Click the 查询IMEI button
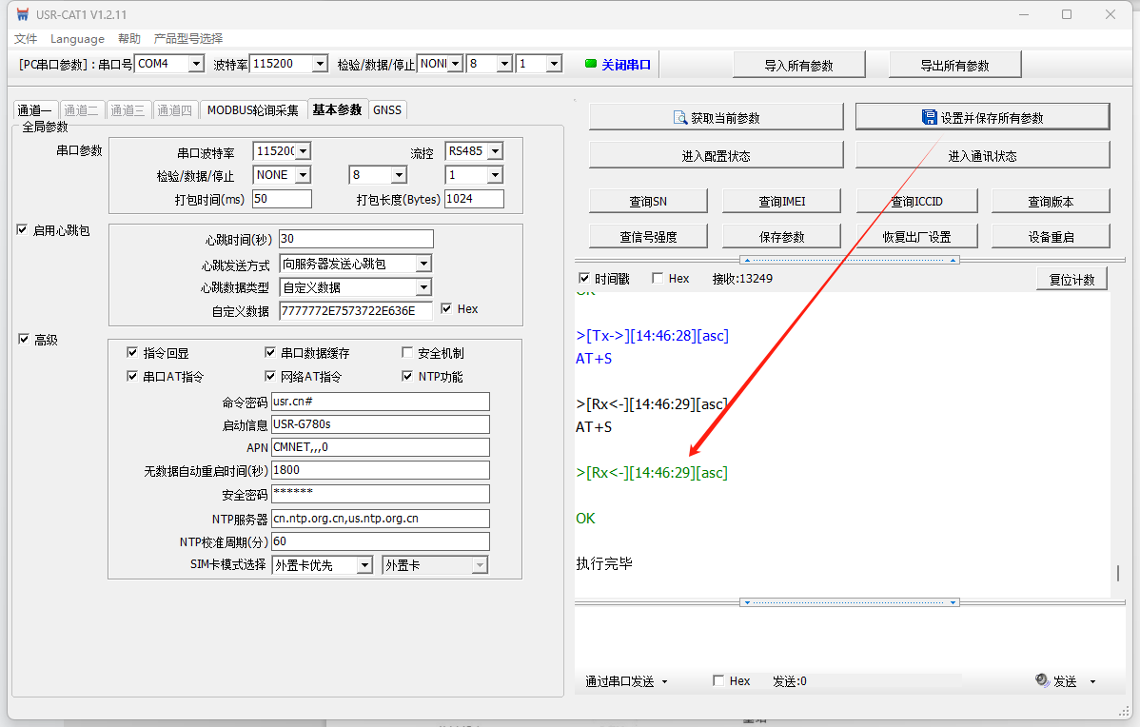 coord(782,201)
